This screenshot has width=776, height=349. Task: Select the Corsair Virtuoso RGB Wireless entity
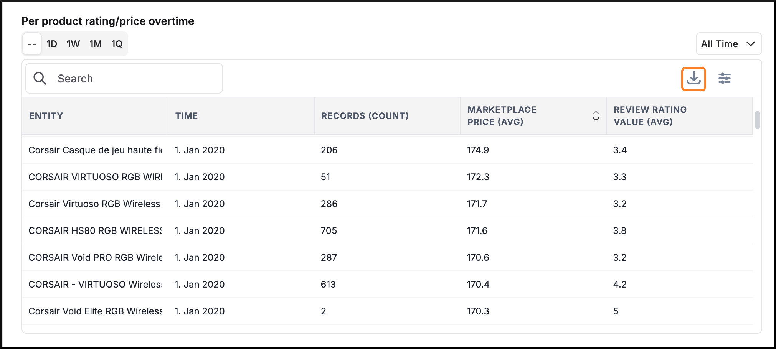pyautogui.click(x=94, y=204)
